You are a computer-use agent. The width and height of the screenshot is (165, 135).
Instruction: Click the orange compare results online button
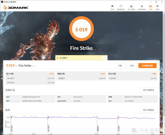147,66
